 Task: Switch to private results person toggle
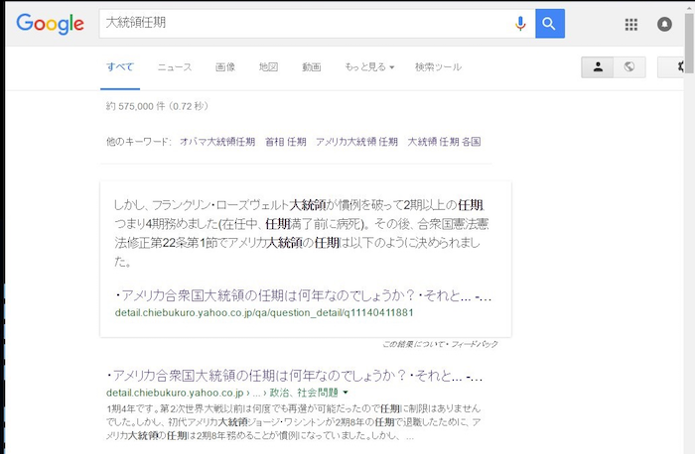(598, 67)
